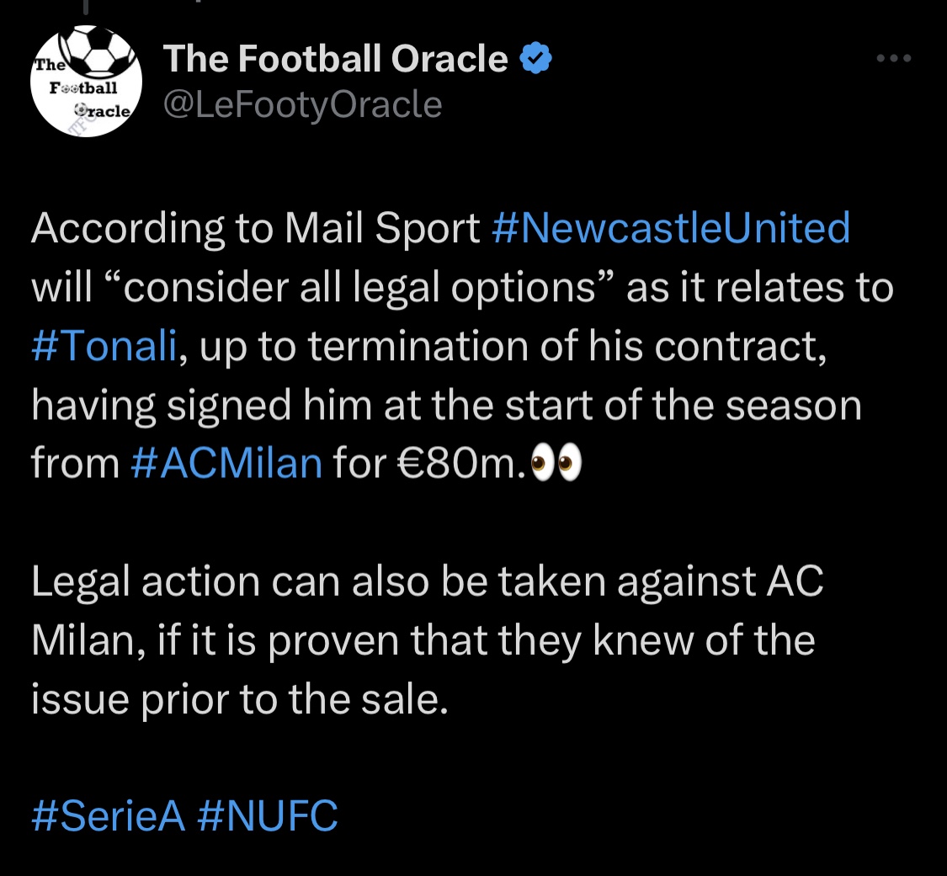The width and height of the screenshot is (947, 876).
Task: Open the #Tonali hashtag
Action: [x=104, y=347]
